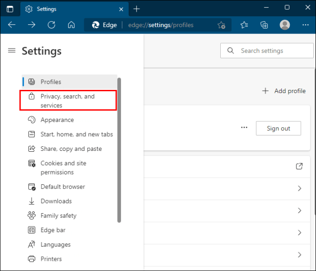Refresh the page with the reload icon

(x=51, y=25)
